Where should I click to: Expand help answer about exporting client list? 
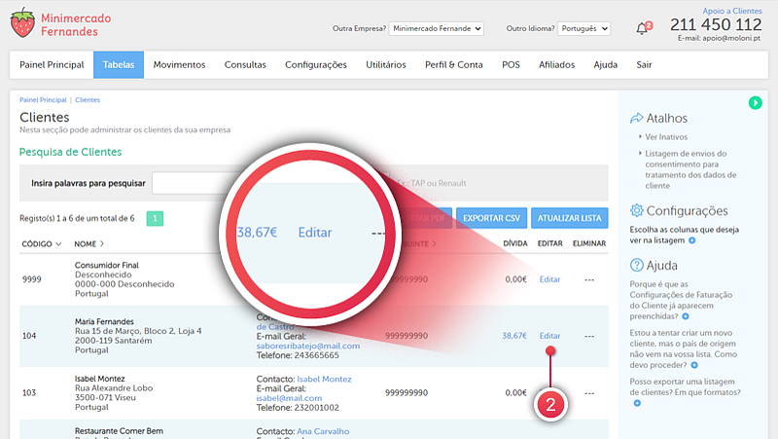(x=637, y=402)
